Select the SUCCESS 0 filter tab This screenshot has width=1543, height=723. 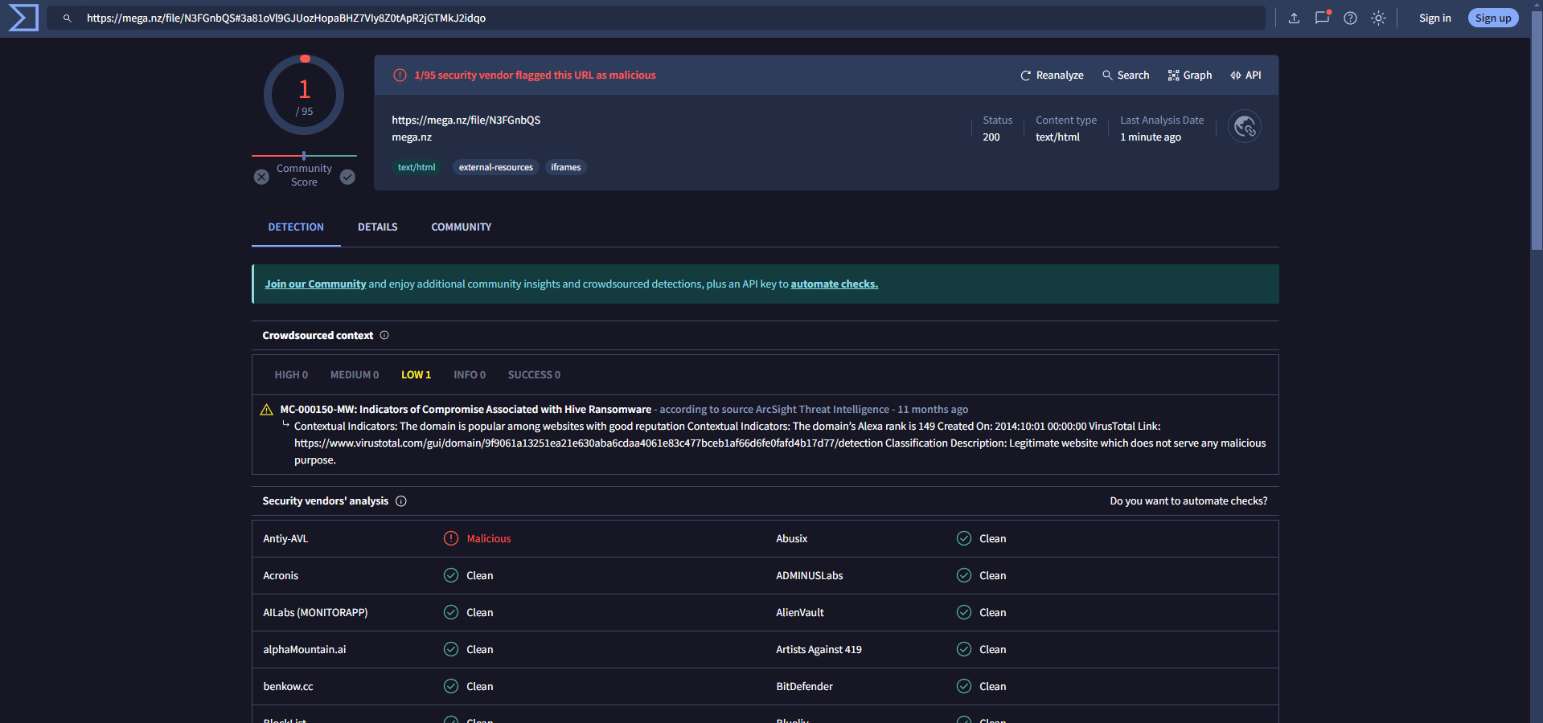[x=534, y=375]
